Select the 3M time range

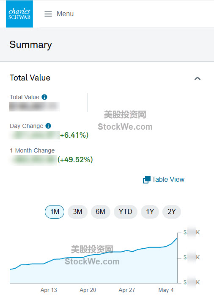tap(77, 212)
